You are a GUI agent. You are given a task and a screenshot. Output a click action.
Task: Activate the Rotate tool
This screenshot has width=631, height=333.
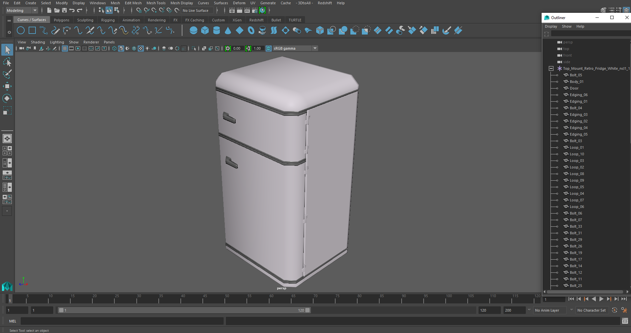[7, 98]
